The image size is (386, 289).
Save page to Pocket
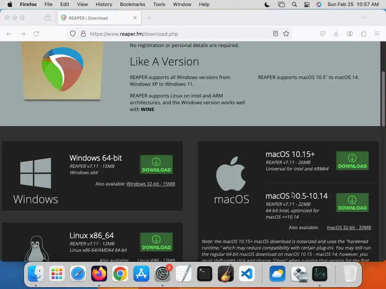click(323, 33)
